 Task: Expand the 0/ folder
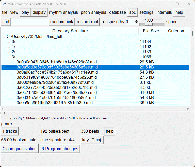[x=9, y=42]
